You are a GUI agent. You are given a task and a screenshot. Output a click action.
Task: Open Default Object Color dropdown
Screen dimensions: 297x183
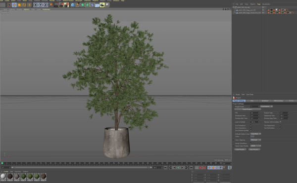point(256,134)
